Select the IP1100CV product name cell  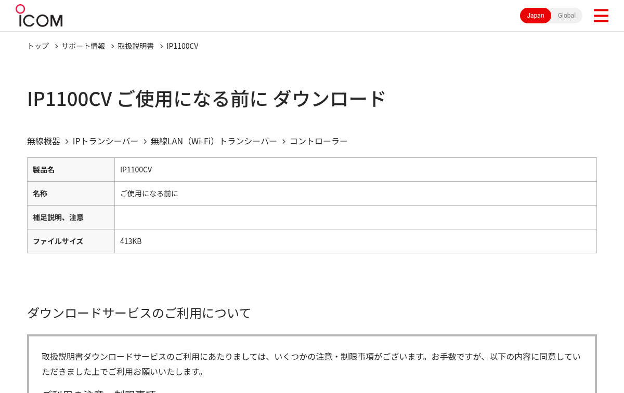click(356, 170)
